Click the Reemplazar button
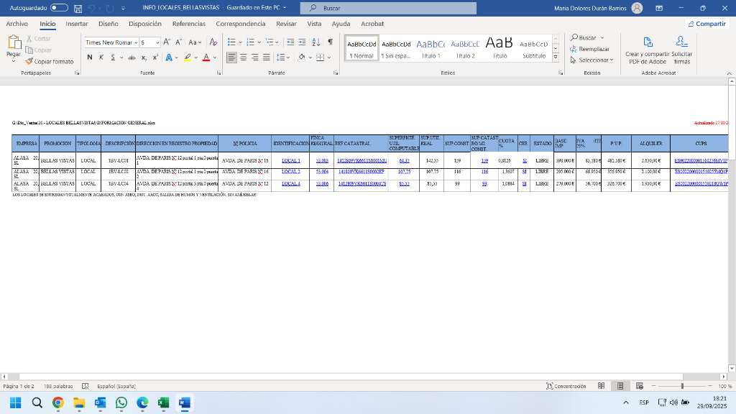This screenshot has width=736, height=414. click(589, 49)
